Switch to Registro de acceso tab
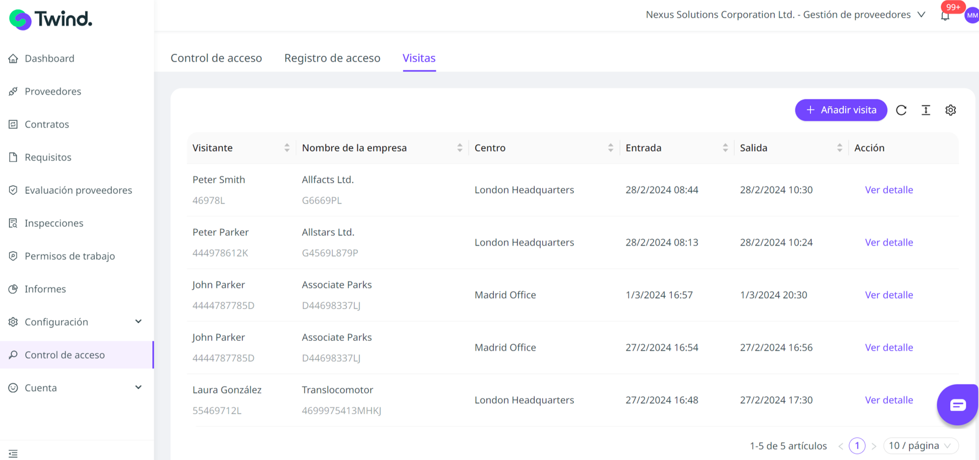This screenshot has width=979, height=460. pyautogui.click(x=332, y=58)
